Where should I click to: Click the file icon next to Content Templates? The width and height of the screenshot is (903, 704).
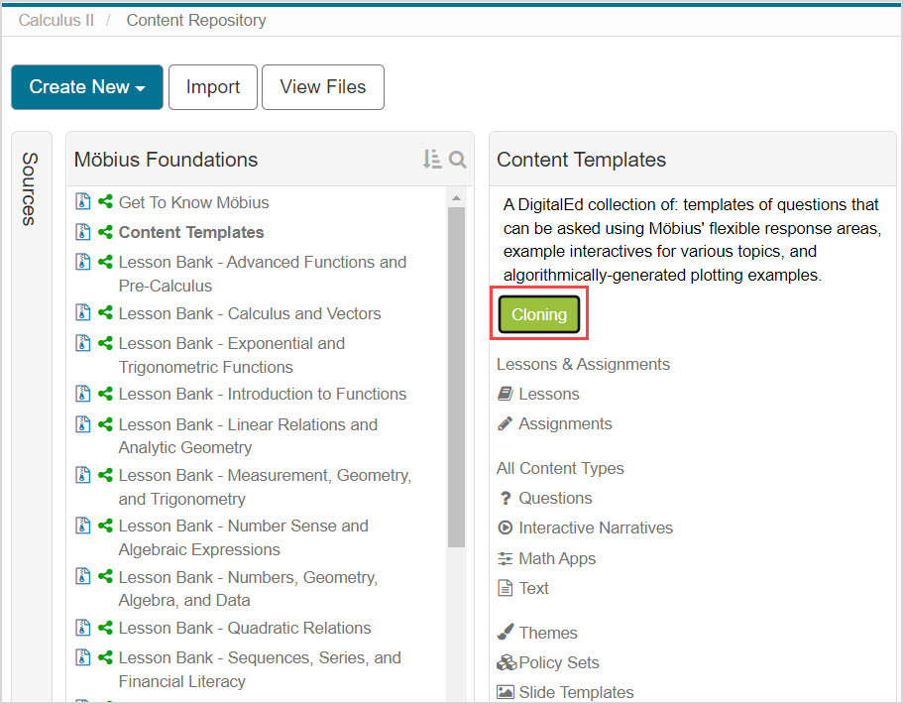(83, 232)
